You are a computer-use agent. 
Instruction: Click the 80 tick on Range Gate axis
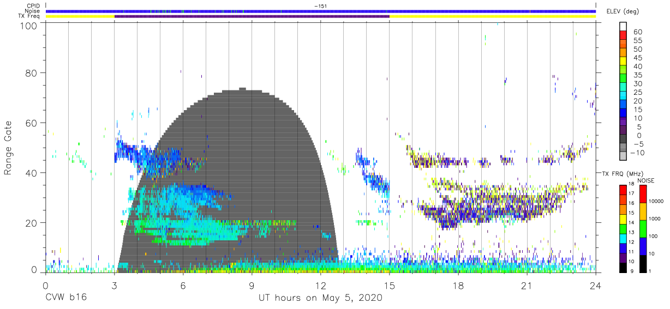click(x=31, y=73)
